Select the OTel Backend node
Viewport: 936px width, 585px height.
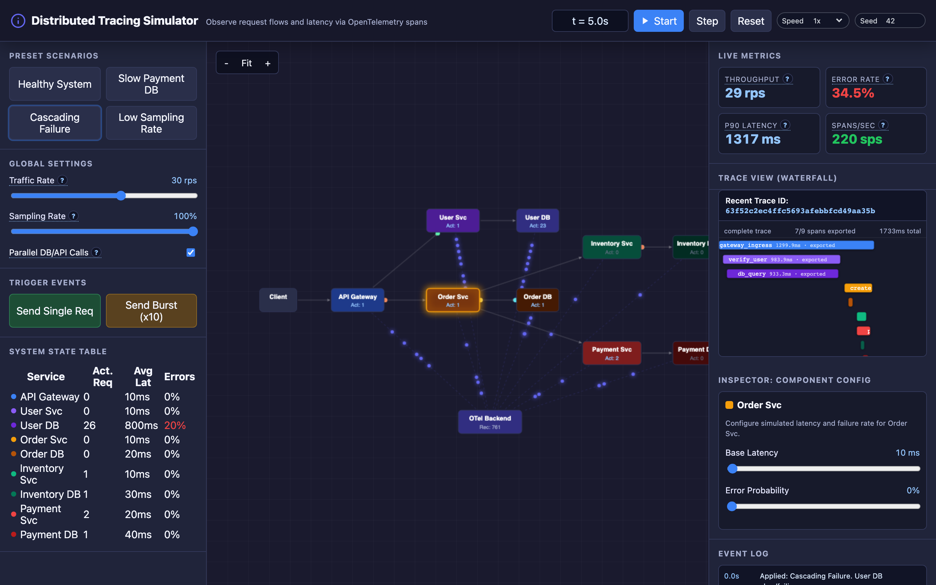tap(490, 422)
